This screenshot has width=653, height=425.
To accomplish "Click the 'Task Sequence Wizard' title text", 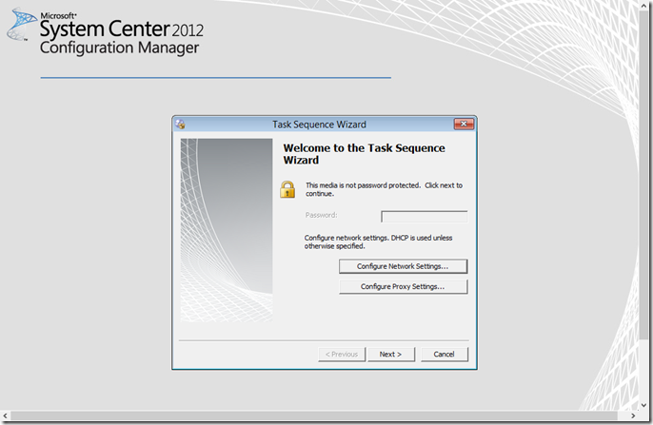I will [319, 125].
